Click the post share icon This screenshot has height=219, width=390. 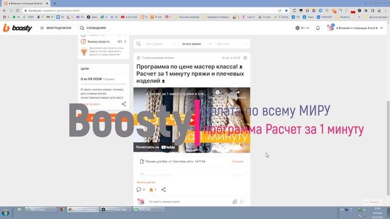[163, 189]
